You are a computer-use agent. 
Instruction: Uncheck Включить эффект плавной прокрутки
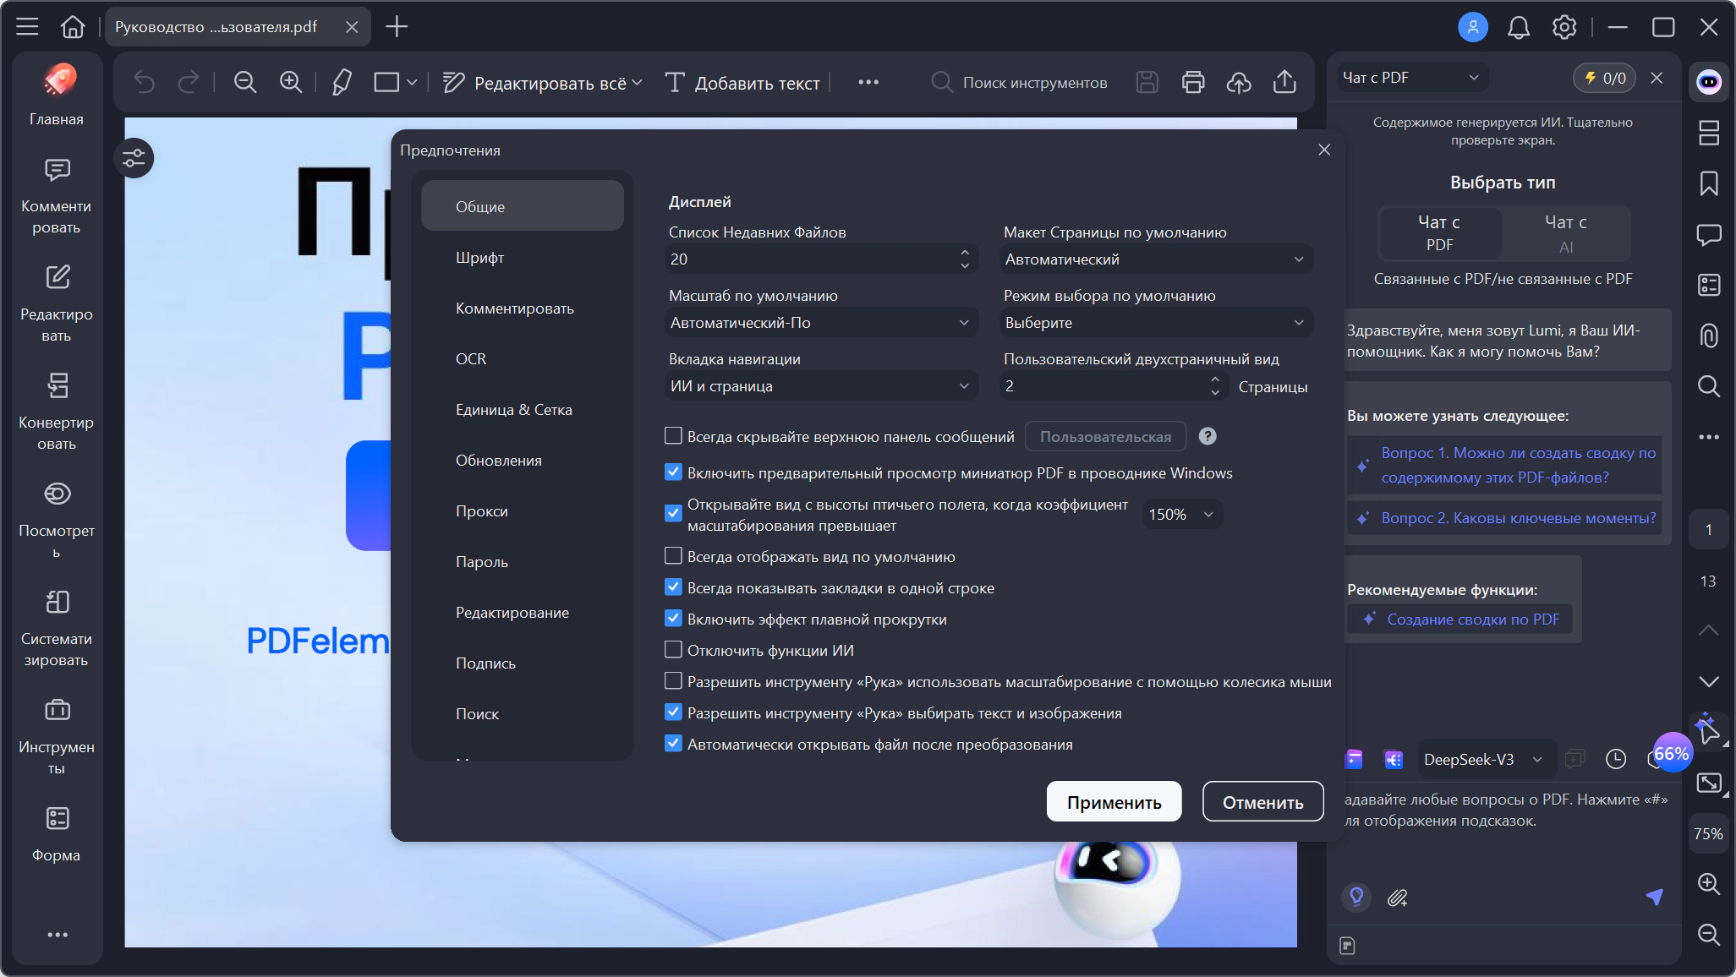click(673, 619)
